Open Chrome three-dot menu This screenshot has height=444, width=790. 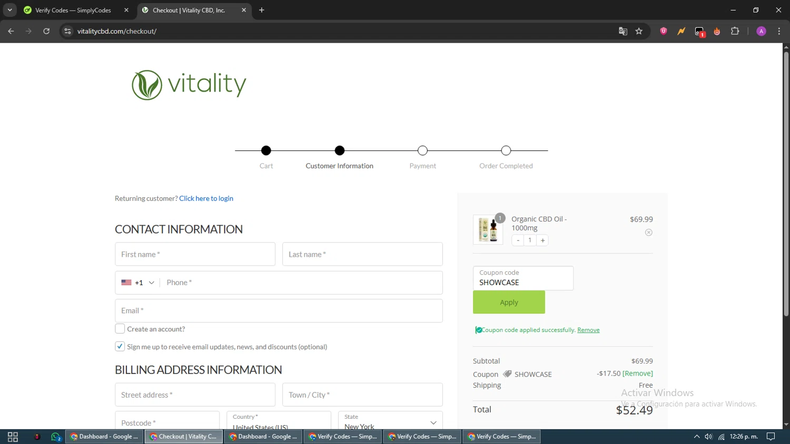click(x=779, y=31)
